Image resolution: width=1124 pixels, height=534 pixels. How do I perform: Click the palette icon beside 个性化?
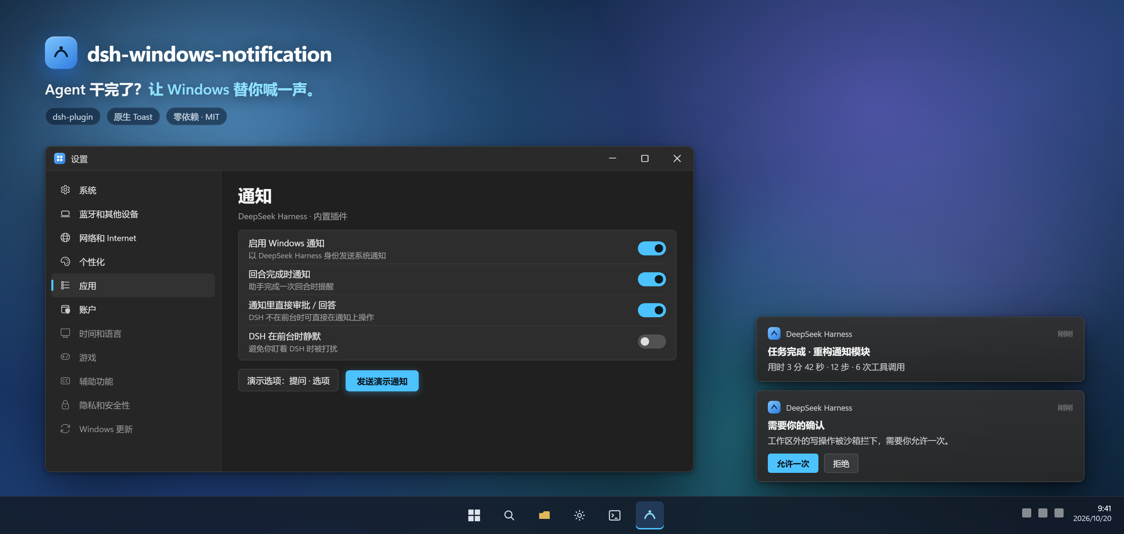click(65, 261)
